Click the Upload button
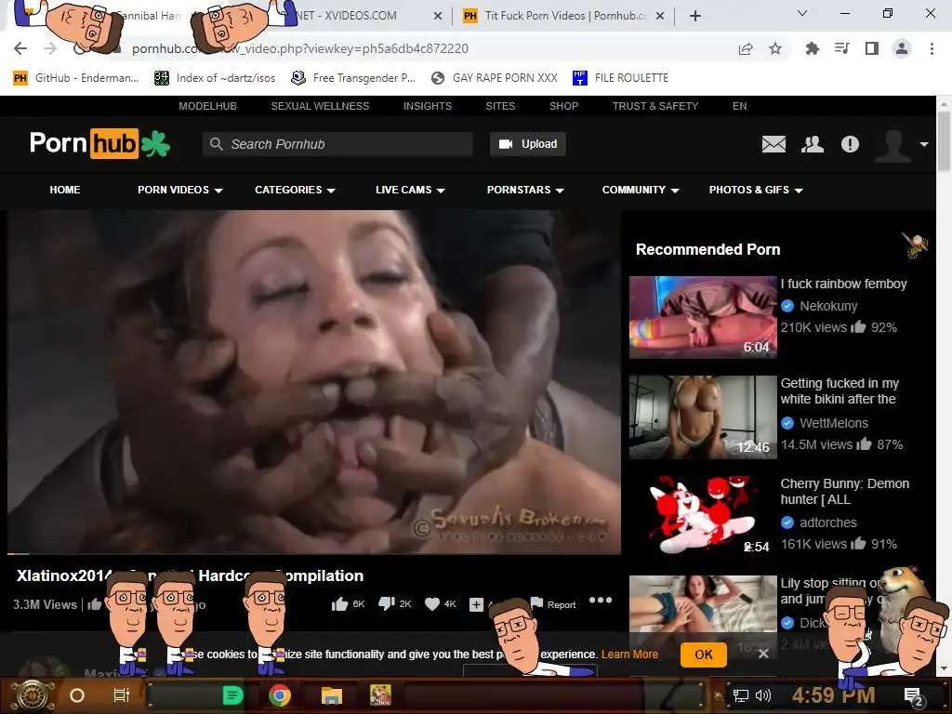This screenshot has width=952, height=714. 528,144
